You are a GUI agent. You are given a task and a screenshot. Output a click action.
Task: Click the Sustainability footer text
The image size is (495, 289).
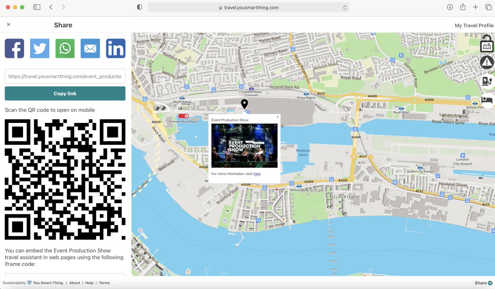click(14, 283)
